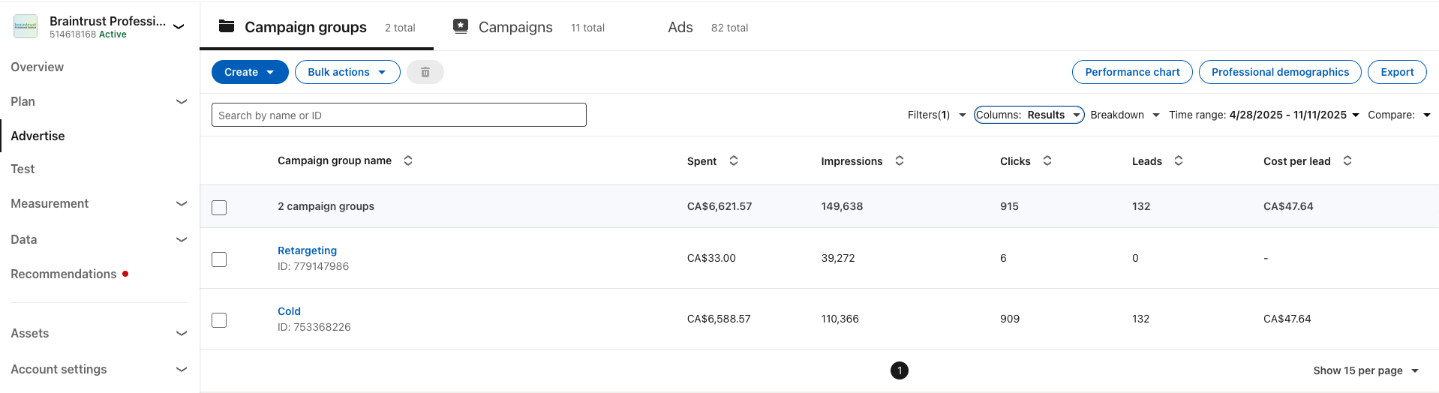Sort the Cost per lead column
Viewport: 1439px width, 393px height.
coord(1347,160)
